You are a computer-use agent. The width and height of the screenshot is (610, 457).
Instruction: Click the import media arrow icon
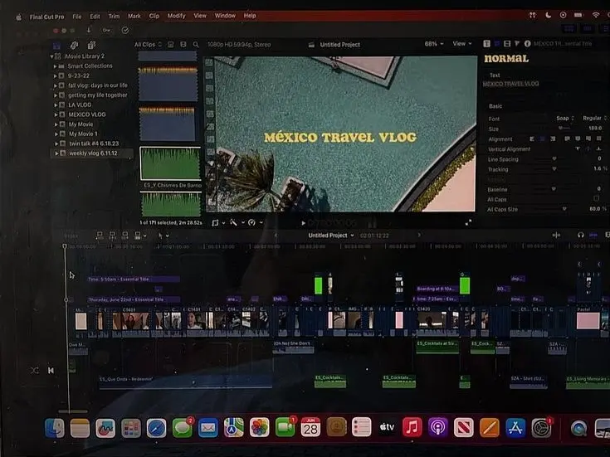pos(89,30)
